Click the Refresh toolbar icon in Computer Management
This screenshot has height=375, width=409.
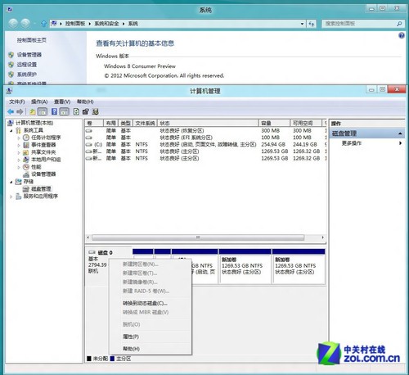[x=76, y=111]
